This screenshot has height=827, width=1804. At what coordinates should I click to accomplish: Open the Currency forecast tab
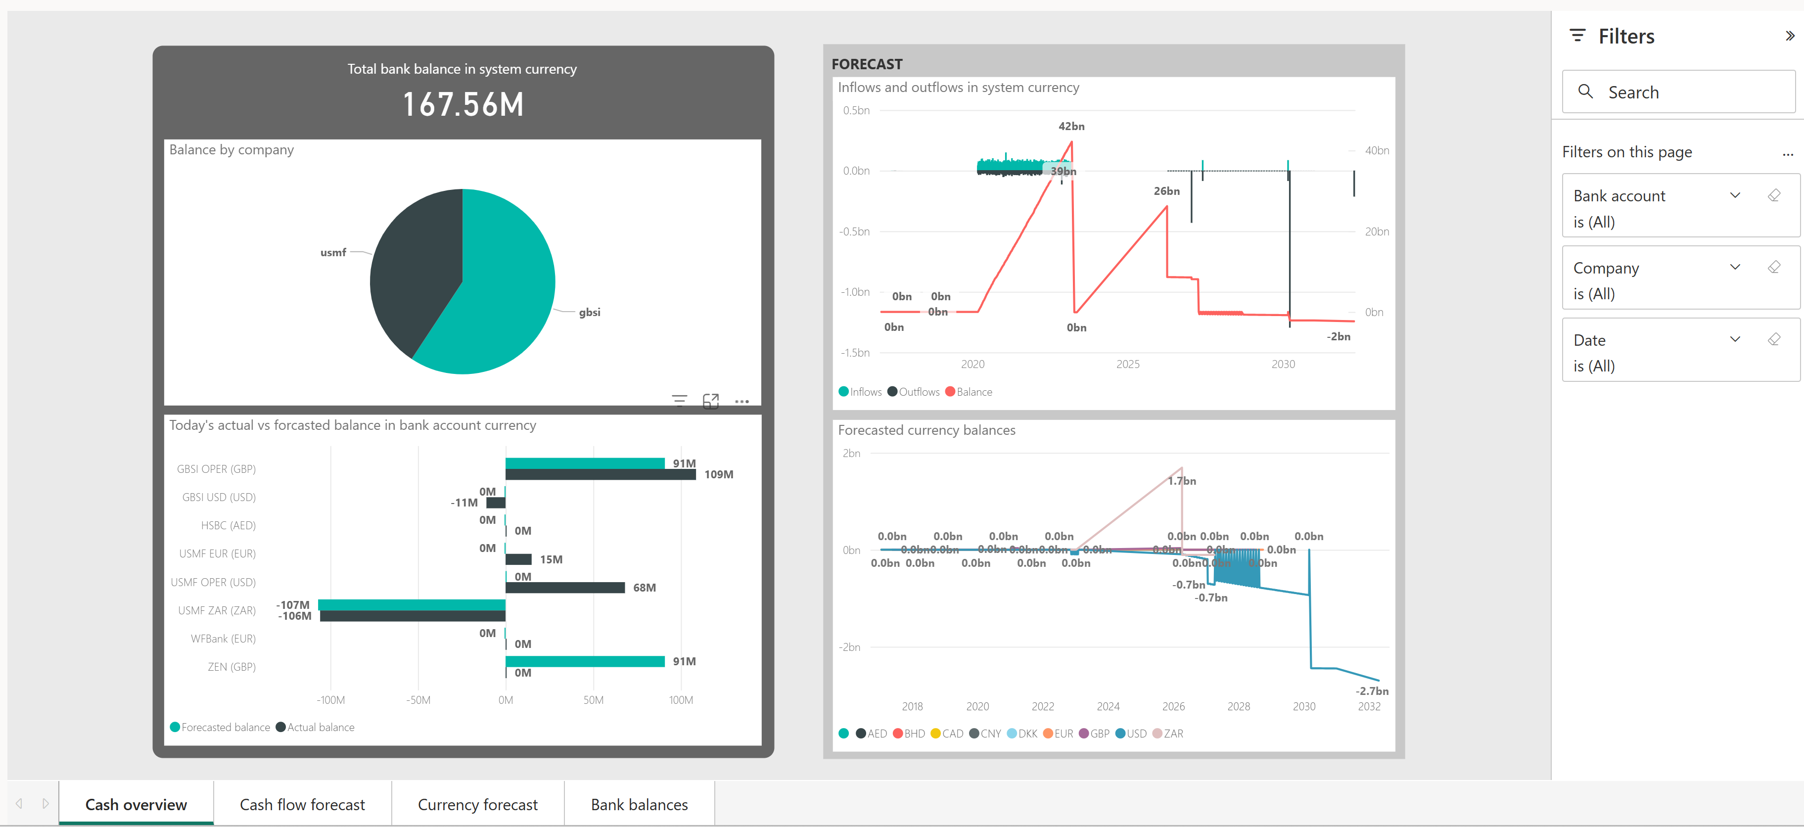tap(478, 805)
